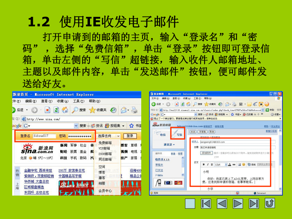Choose 会员中心 from the dropdown list

tap(105, 191)
